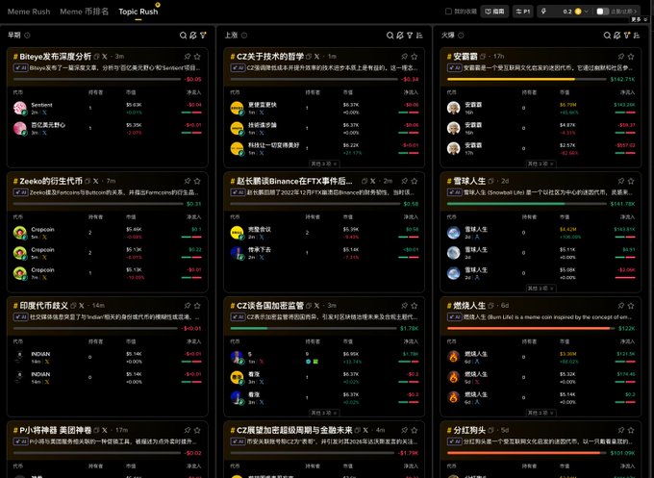Open the 完整会议 token row
The image size is (654, 478).
[x=324, y=233]
